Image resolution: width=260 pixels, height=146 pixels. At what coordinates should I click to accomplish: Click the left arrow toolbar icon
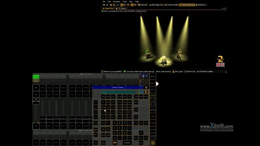pyautogui.click(x=104, y=5)
